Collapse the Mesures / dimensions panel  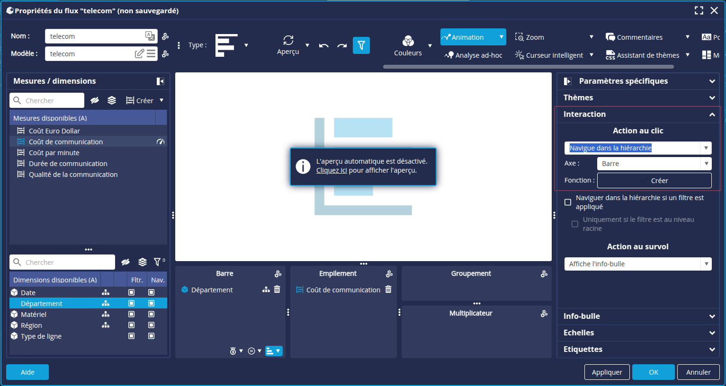tap(161, 81)
